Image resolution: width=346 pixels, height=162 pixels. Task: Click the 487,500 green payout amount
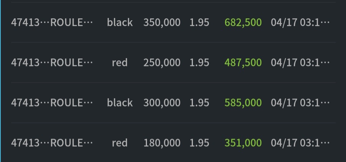pos(243,63)
